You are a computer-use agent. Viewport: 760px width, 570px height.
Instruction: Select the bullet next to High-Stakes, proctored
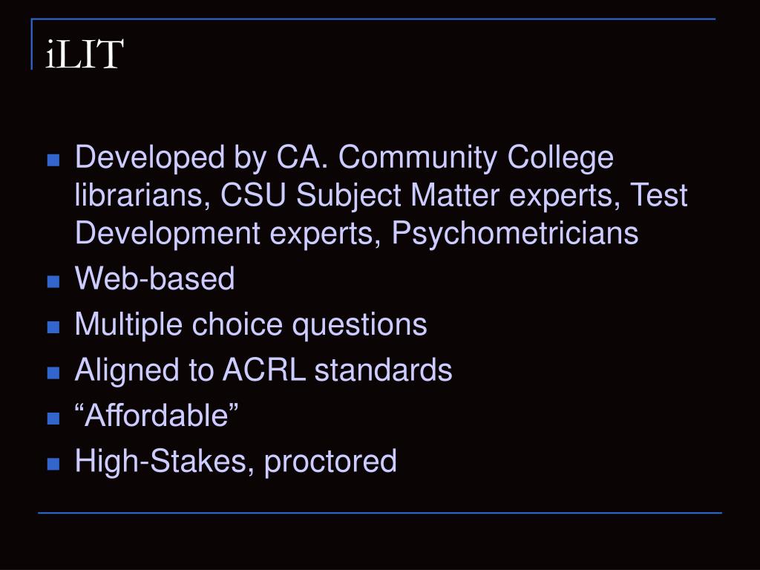point(53,464)
